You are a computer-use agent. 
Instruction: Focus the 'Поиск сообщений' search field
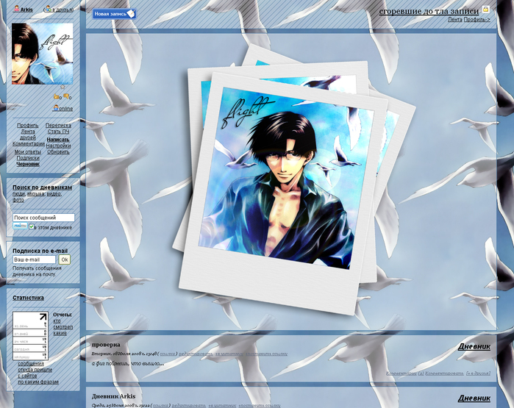(43, 218)
